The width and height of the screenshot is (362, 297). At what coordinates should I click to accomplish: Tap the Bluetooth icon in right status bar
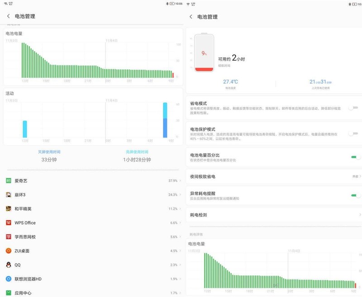tap(349, 4)
